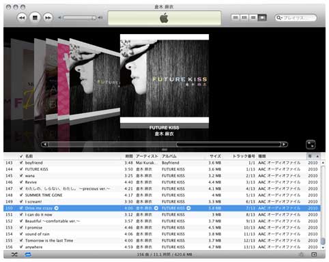Click the Cover Flow resize handle grip

pos(164,149)
